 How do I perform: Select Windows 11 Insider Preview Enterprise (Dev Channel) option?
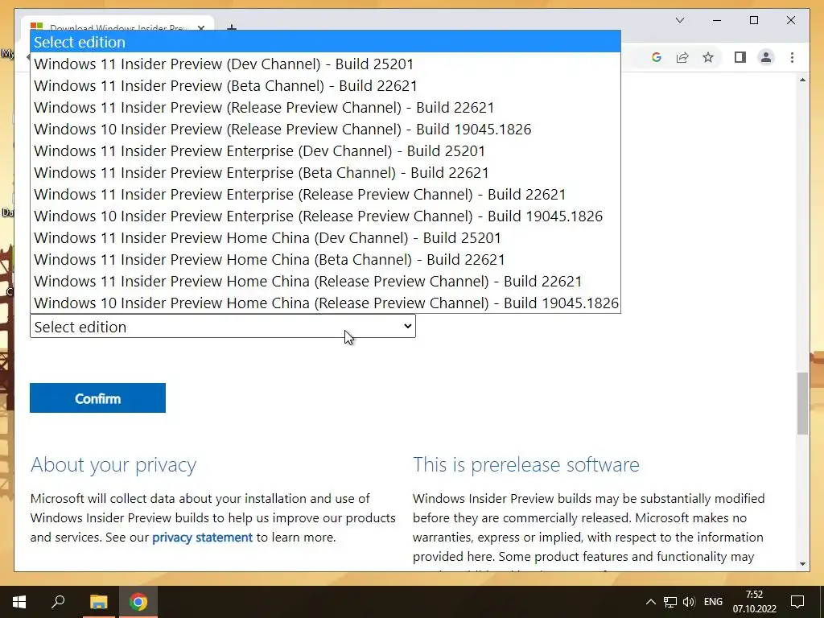tap(325, 150)
